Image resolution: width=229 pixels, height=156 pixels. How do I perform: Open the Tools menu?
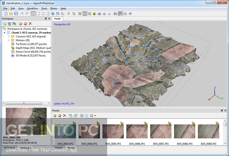pos(44,9)
